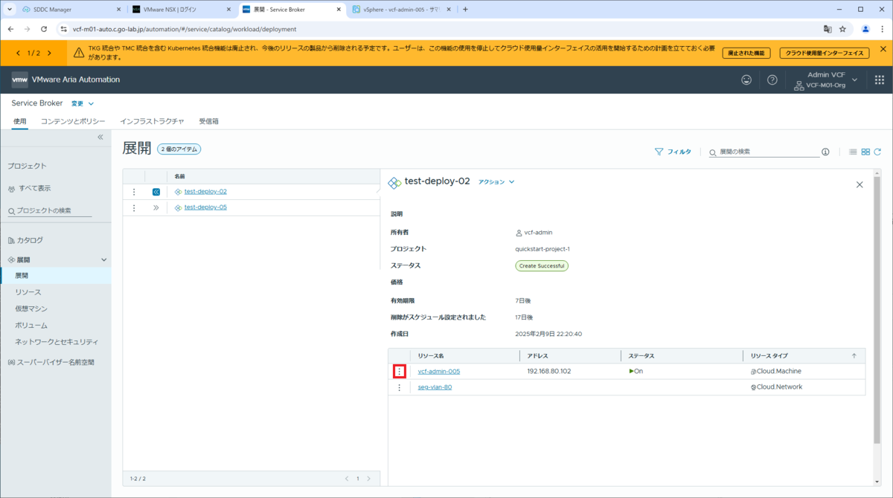Click クラウド使用量インターフェイス banner button
Image resolution: width=893 pixels, height=498 pixels.
tap(825, 53)
